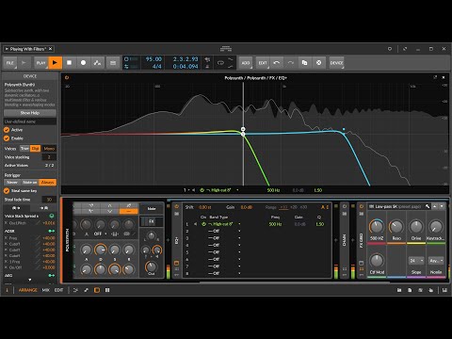Click the AEG modulator routing icon

[52, 276]
